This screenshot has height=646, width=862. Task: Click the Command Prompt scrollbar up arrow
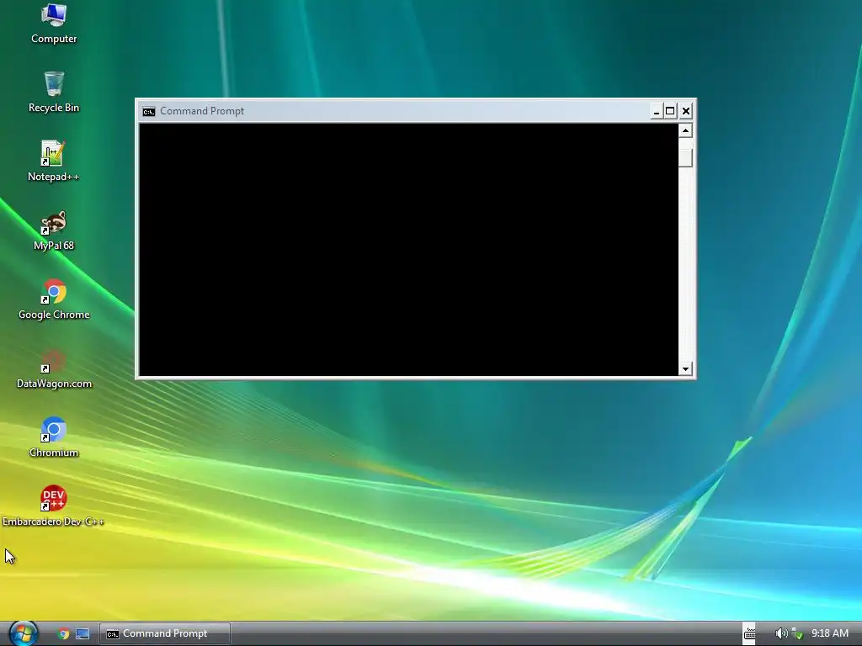[x=685, y=130]
